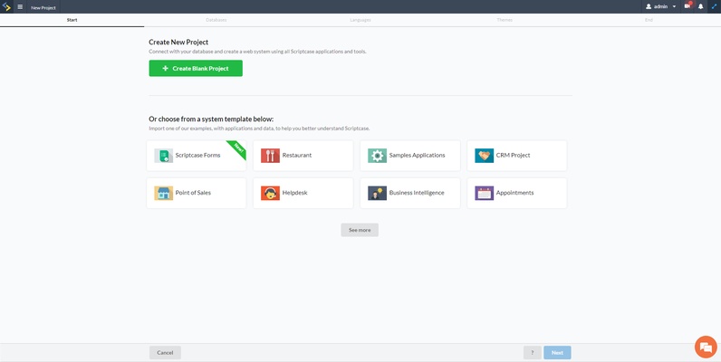The width and height of the screenshot is (721, 362).
Task: Select the Restaurant template label
Action: [x=297, y=156]
